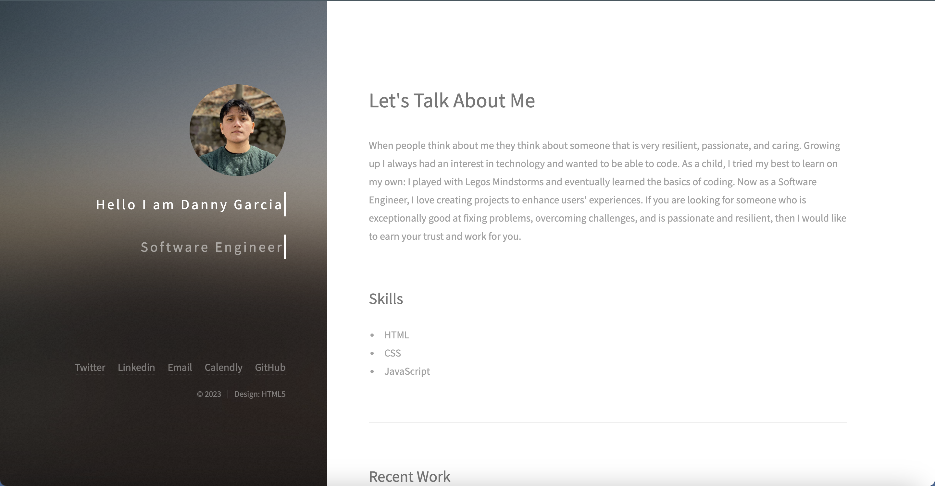The height and width of the screenshot is (486, 935).
Task: Visit the GitHub profile link
Action: coord(270,367)
